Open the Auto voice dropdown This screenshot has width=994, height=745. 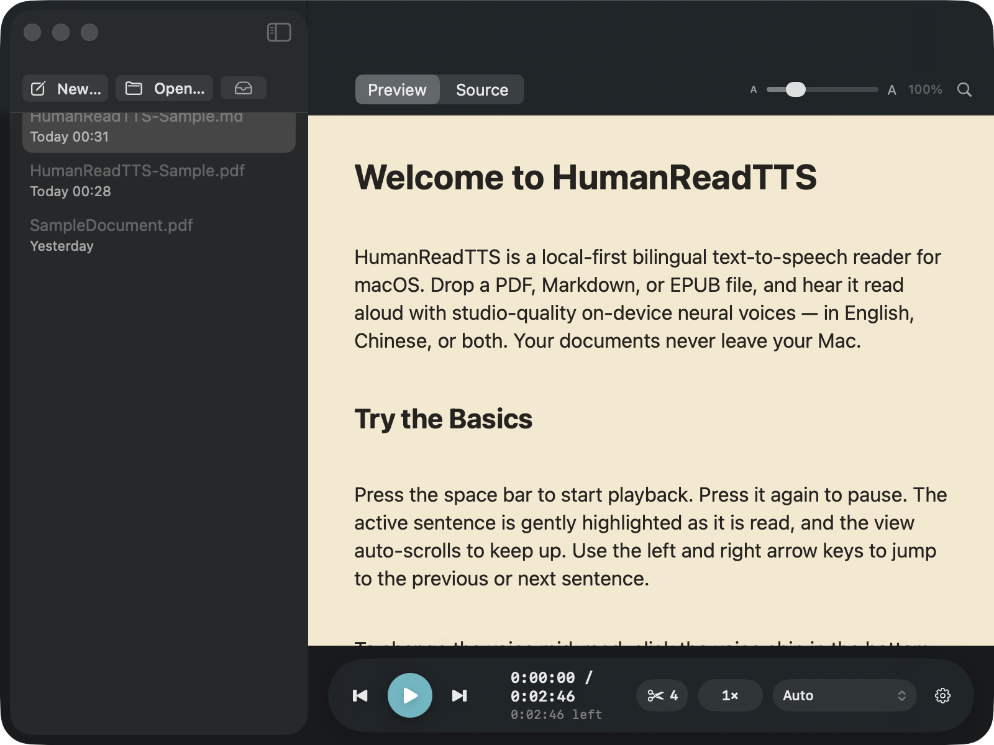[x=845, y=695]
